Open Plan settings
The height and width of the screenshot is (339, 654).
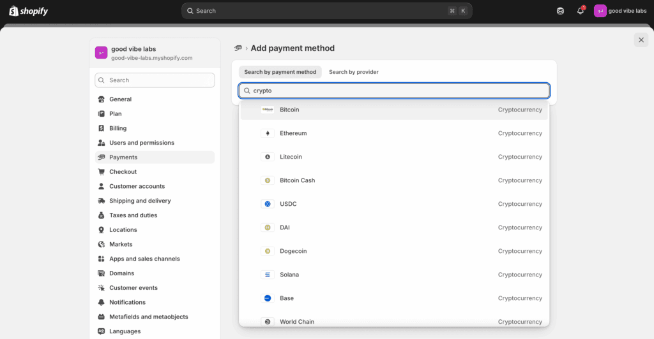coord(155,113)
